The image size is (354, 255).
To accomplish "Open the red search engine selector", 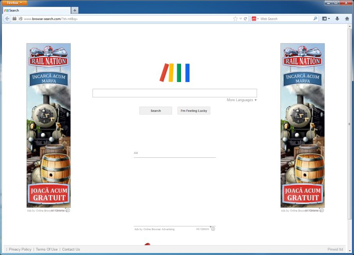I will click(x=255, y=19).
